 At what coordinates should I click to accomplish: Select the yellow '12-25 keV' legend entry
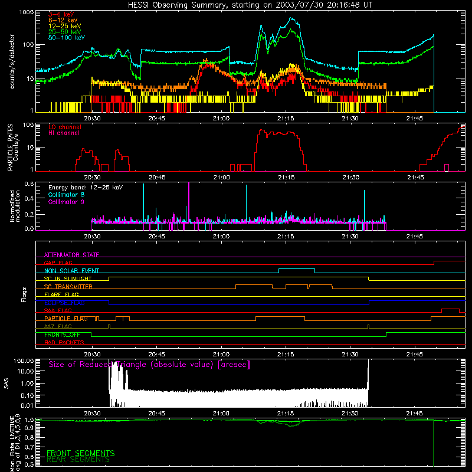pos(65,26)
